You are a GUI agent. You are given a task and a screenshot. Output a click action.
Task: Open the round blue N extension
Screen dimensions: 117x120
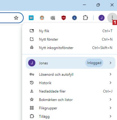tap(75, 18)
